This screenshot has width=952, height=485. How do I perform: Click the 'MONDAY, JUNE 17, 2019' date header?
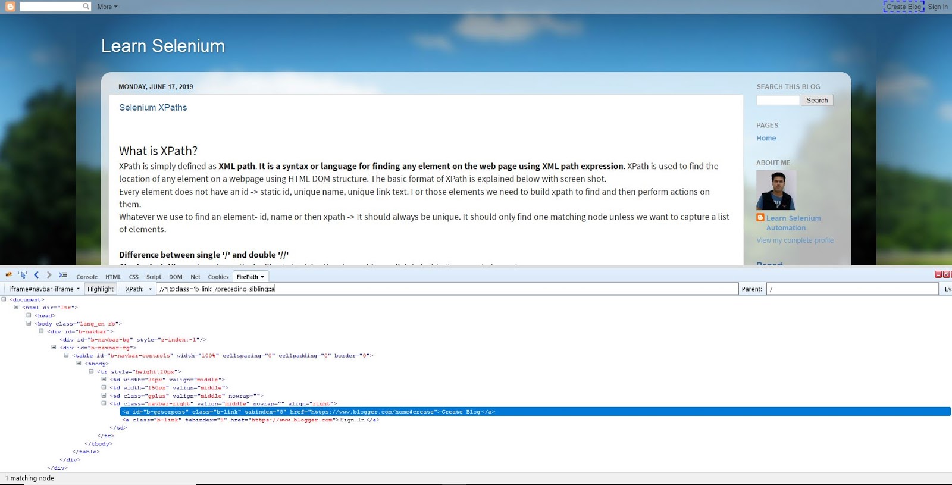156,87
